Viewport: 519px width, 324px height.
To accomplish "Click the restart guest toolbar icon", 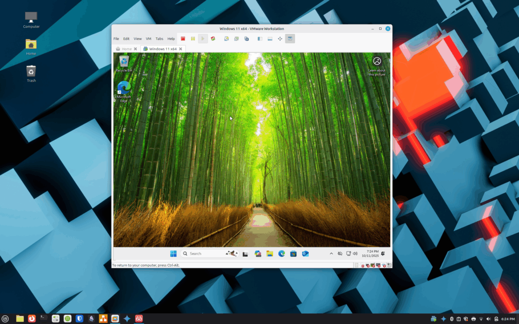I will [213, 38].
